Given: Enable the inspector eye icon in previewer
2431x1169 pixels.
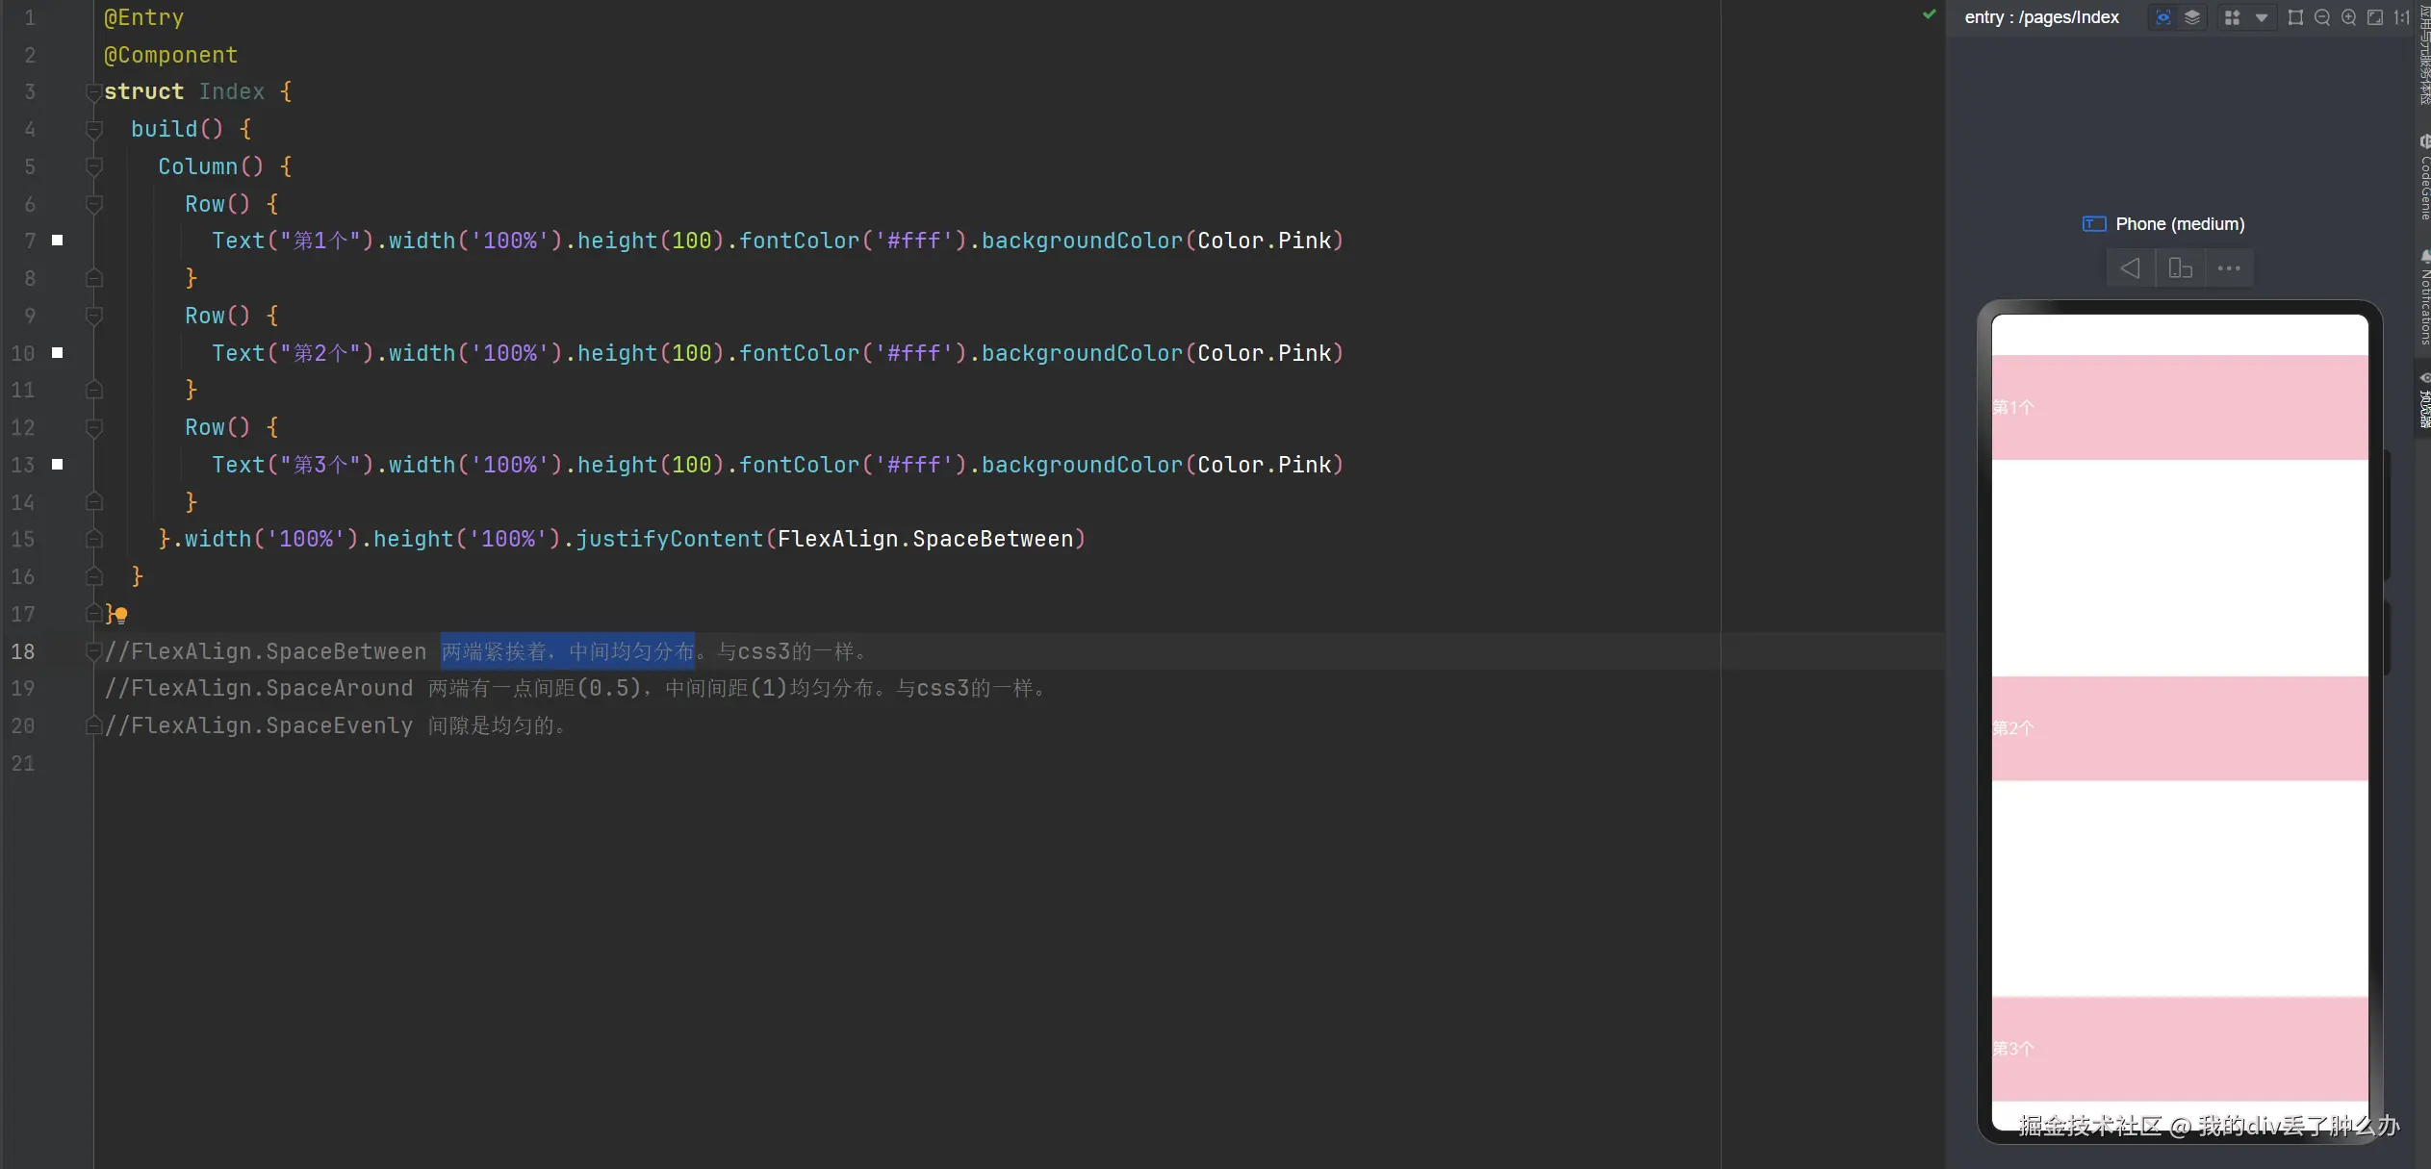Looking at the screenshot, I should 2162,17.
